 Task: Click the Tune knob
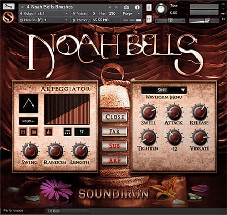click(x=161, y=9)
